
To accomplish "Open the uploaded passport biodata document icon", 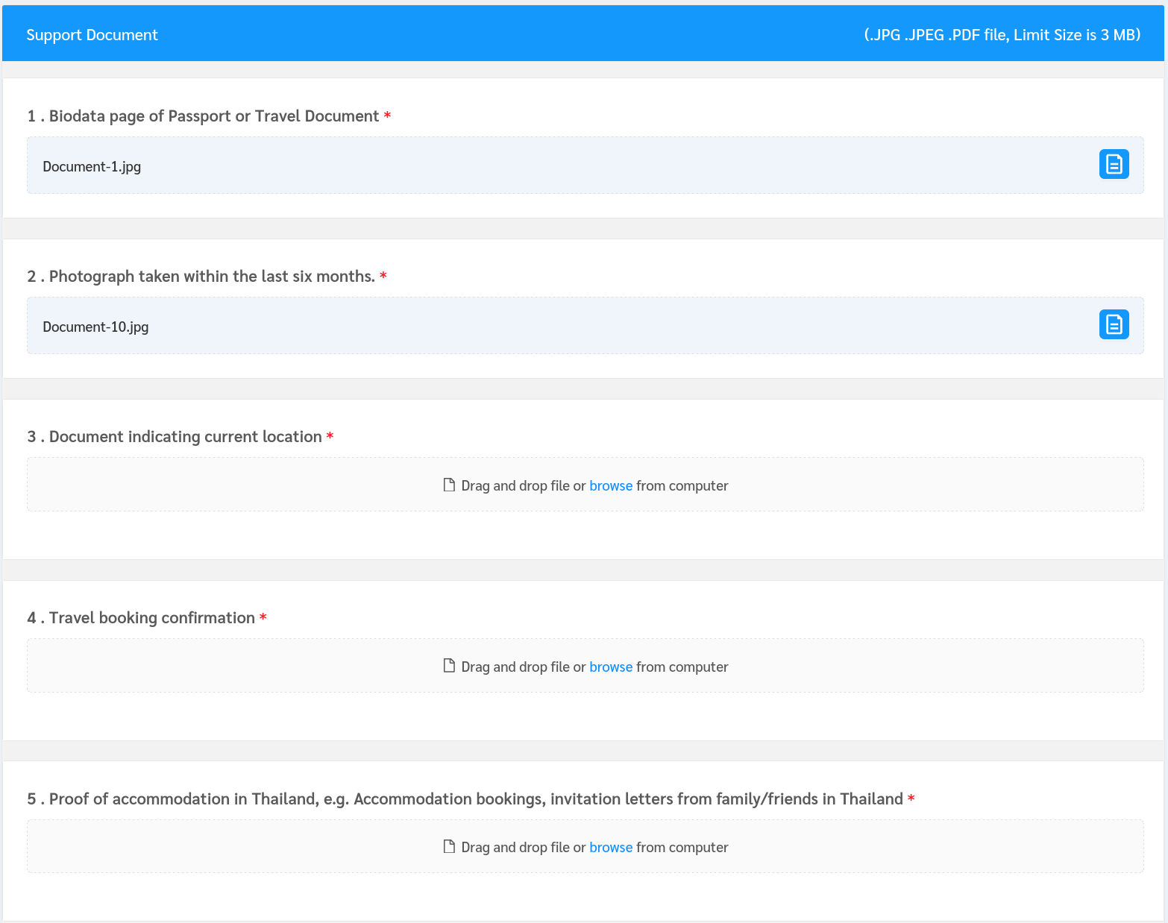I will pyautogui.click(x=1114, y=164).
